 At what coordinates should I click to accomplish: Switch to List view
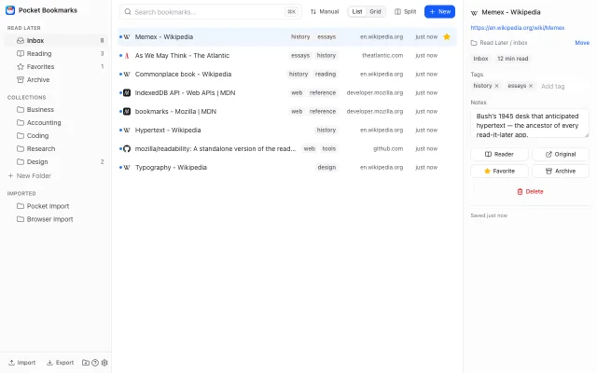coord(357,12)
